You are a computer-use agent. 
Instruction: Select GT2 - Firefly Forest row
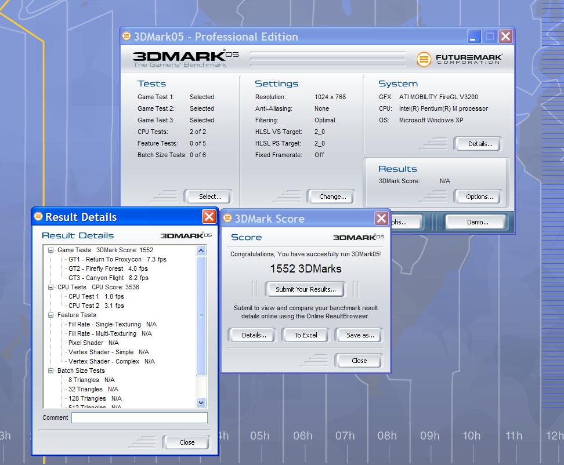click(108, 269)
